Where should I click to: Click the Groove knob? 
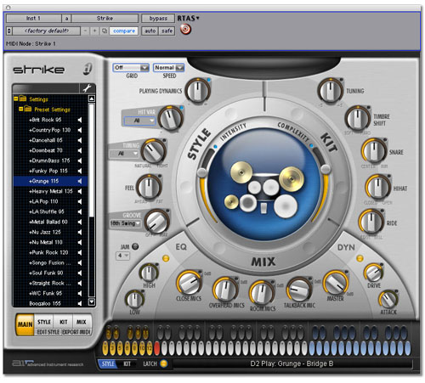pyautogui.click(x=156, y=222)
